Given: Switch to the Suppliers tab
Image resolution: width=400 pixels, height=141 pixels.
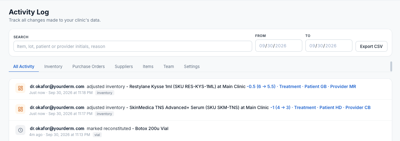Looking at the screenshot, I should (x=124, y=66).
